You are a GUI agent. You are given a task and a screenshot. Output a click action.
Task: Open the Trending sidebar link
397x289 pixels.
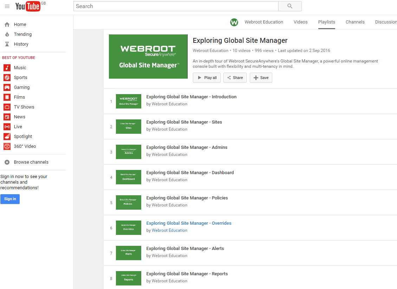click(x=23, y=34)
